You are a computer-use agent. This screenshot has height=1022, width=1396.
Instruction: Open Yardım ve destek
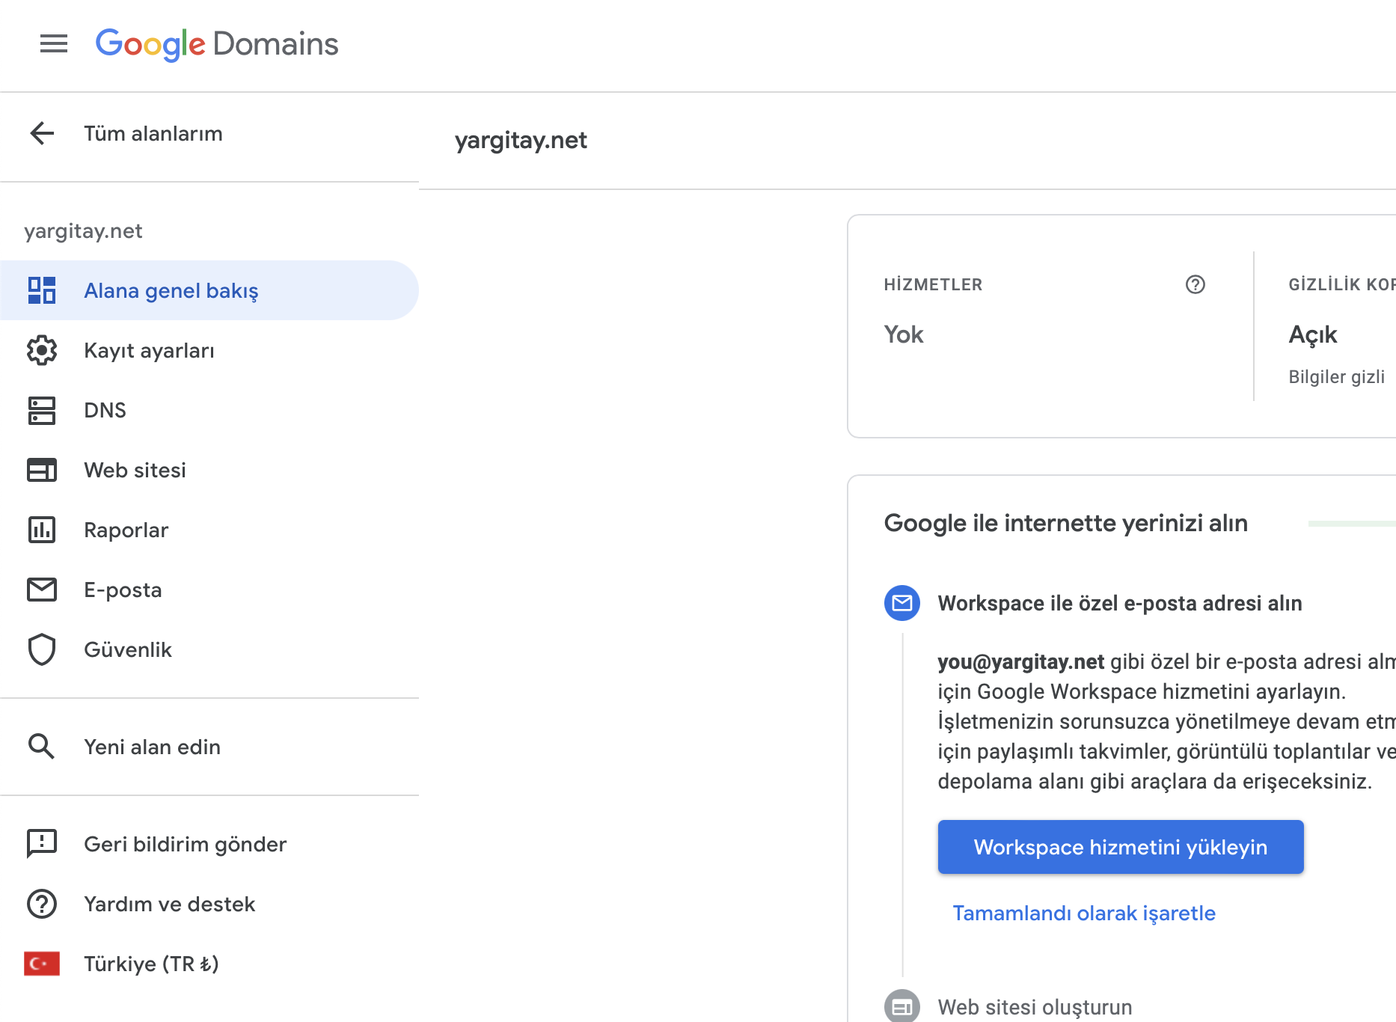click(209, 904)
